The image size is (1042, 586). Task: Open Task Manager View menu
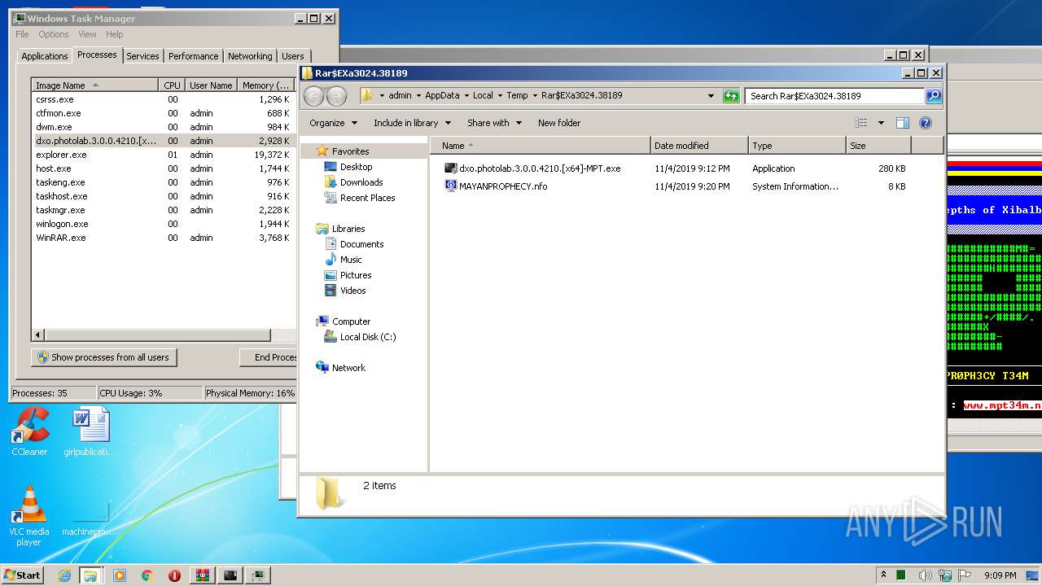click(x=87, y=34)
